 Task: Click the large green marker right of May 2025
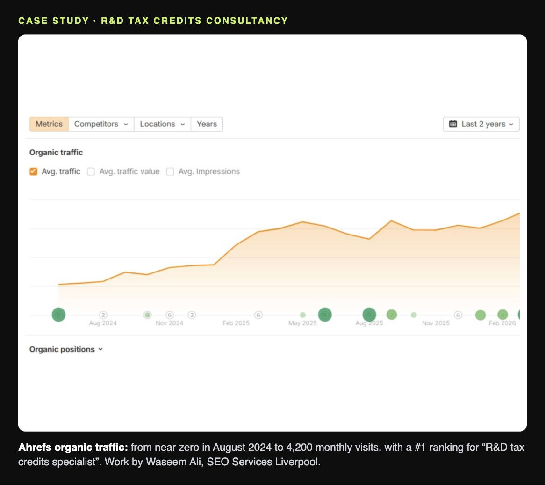coord(325,315)
